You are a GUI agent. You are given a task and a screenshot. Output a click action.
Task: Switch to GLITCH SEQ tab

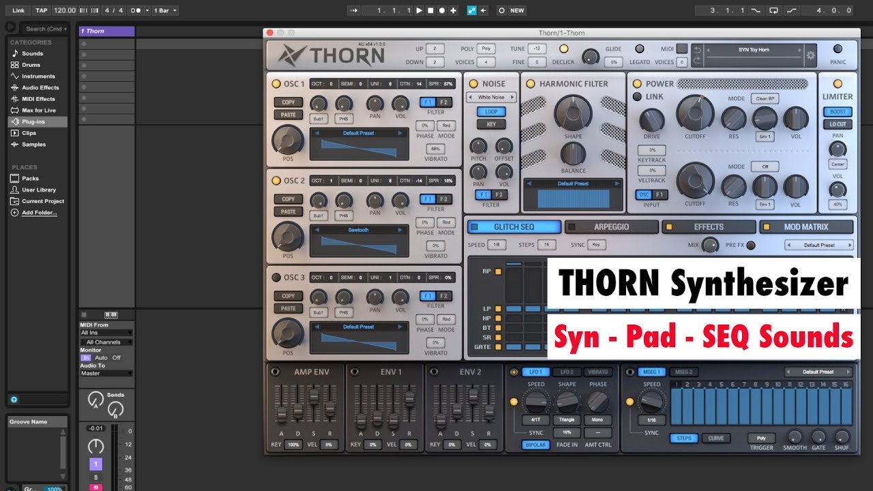pos(514,227)
